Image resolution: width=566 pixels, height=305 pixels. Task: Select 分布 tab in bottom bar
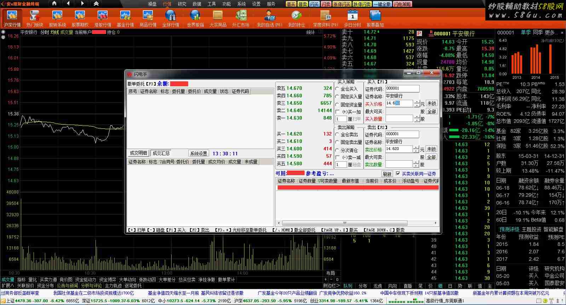(363, 286)
